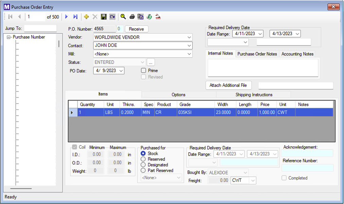Jump to the last record

coord(75,17)
